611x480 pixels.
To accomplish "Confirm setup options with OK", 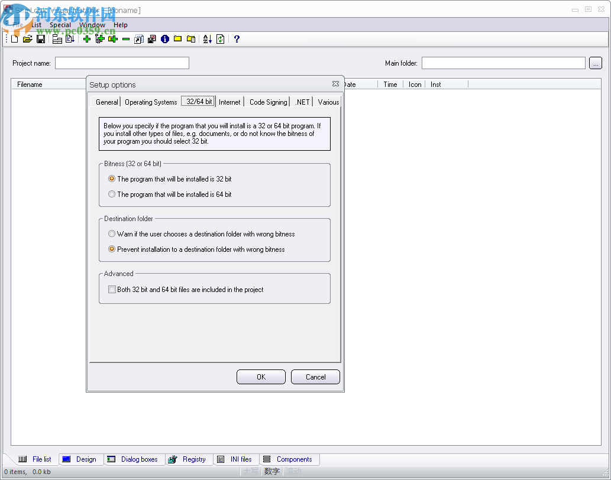I will [x=261, y=377].
